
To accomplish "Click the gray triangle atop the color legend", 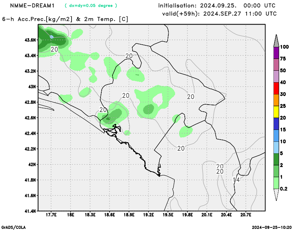I will point(276,41).
